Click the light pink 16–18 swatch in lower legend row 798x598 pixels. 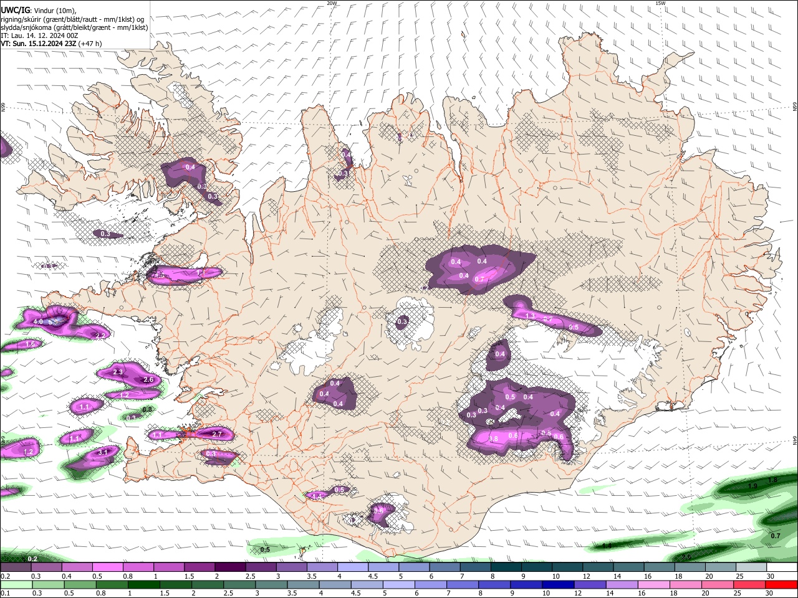coord(654,585)
